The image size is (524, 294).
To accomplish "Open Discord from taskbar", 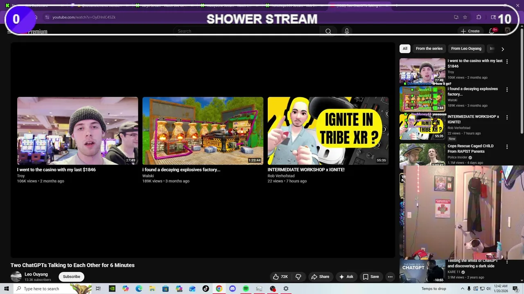I will click(x=233, y=289).
